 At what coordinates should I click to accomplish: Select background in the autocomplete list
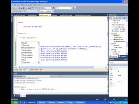click(30, 45)
